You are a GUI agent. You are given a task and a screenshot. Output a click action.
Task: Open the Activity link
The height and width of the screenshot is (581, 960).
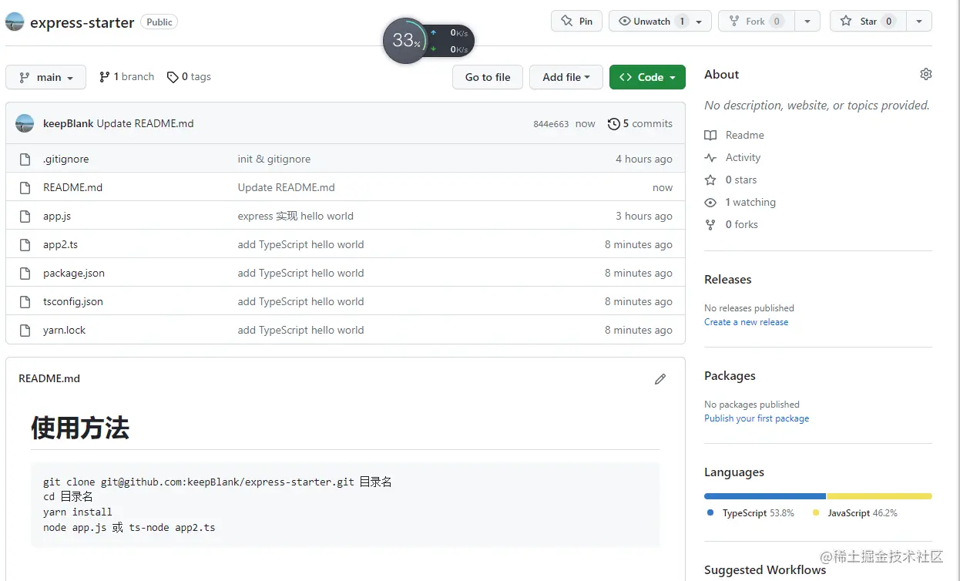[x=743, y=157]
